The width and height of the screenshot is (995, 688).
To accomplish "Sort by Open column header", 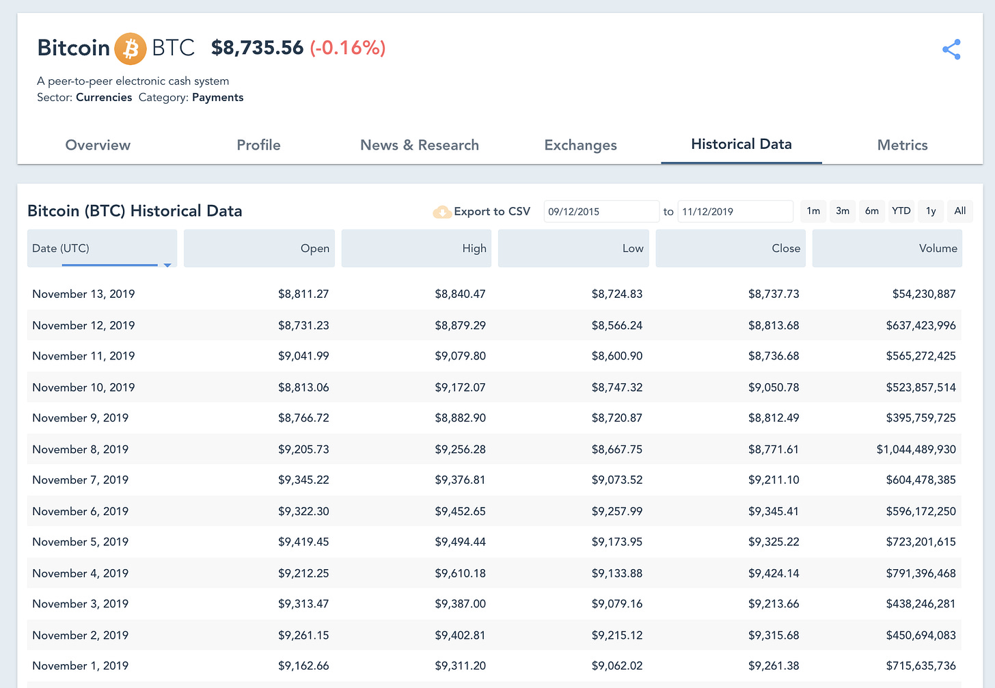I will click(259, 248).
